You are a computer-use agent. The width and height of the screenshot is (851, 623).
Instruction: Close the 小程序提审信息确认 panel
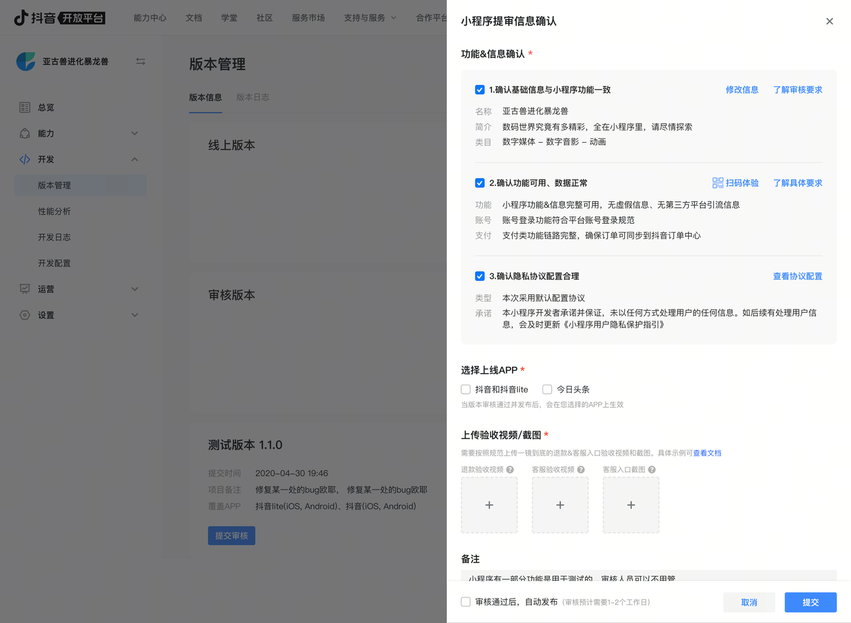(829, 21)
